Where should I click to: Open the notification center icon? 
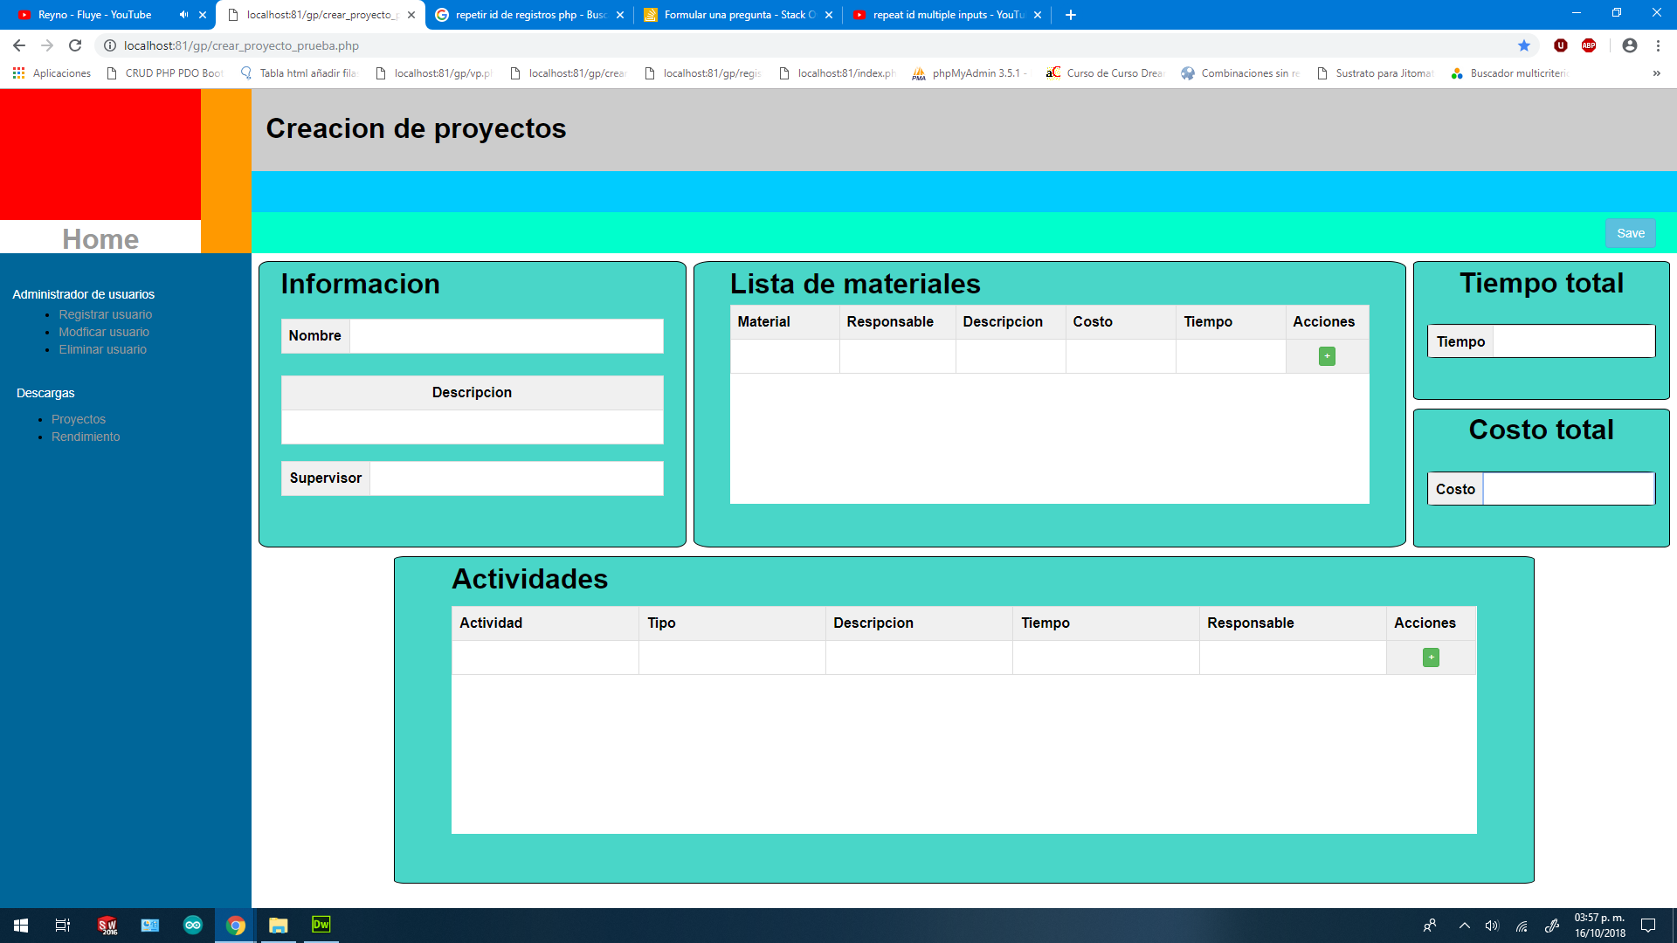pyautogui.click(x=1648, y=926)
